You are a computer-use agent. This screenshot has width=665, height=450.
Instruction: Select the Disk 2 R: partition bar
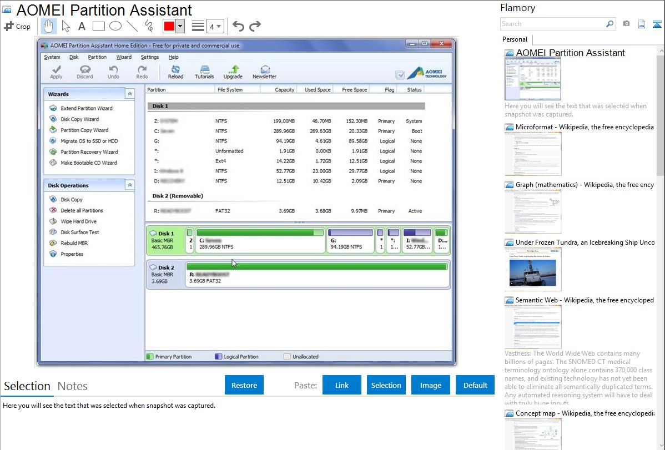317,274
